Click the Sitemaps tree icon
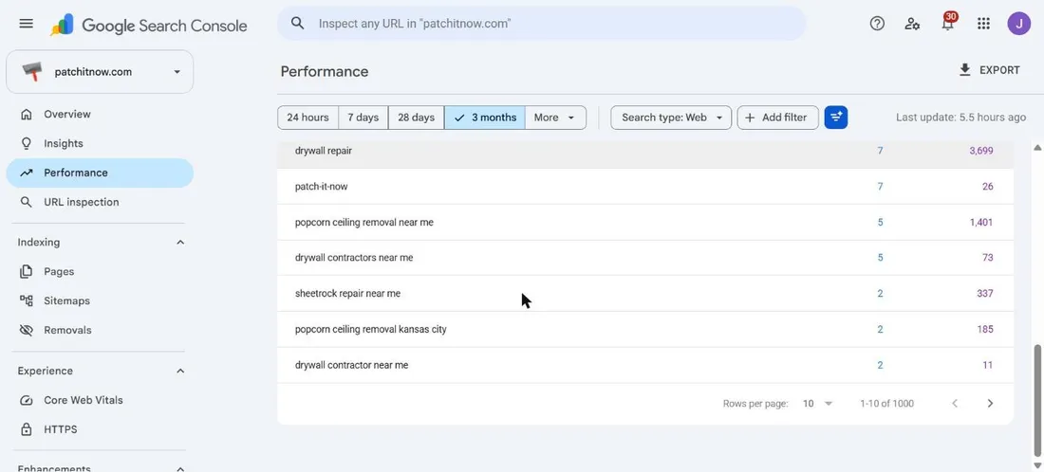 click(26, 300)
